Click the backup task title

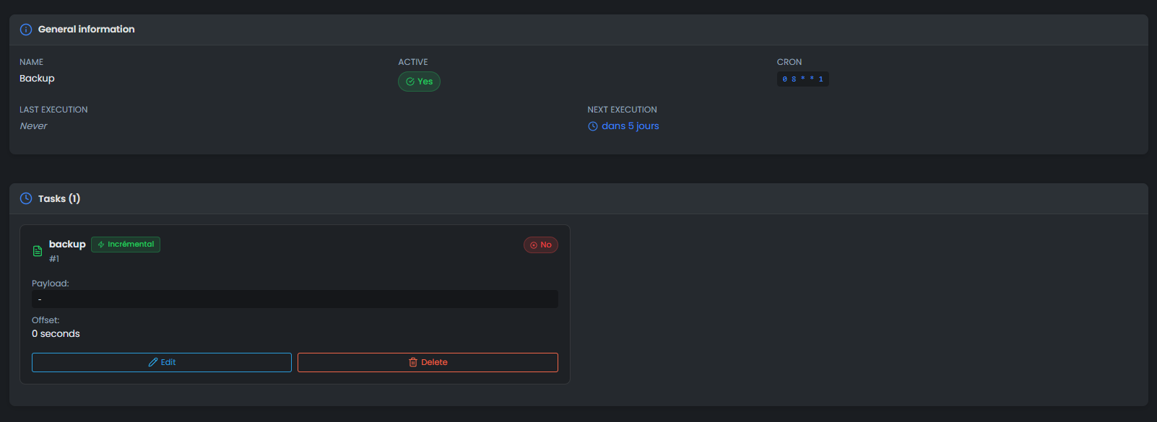pos(67,245)
